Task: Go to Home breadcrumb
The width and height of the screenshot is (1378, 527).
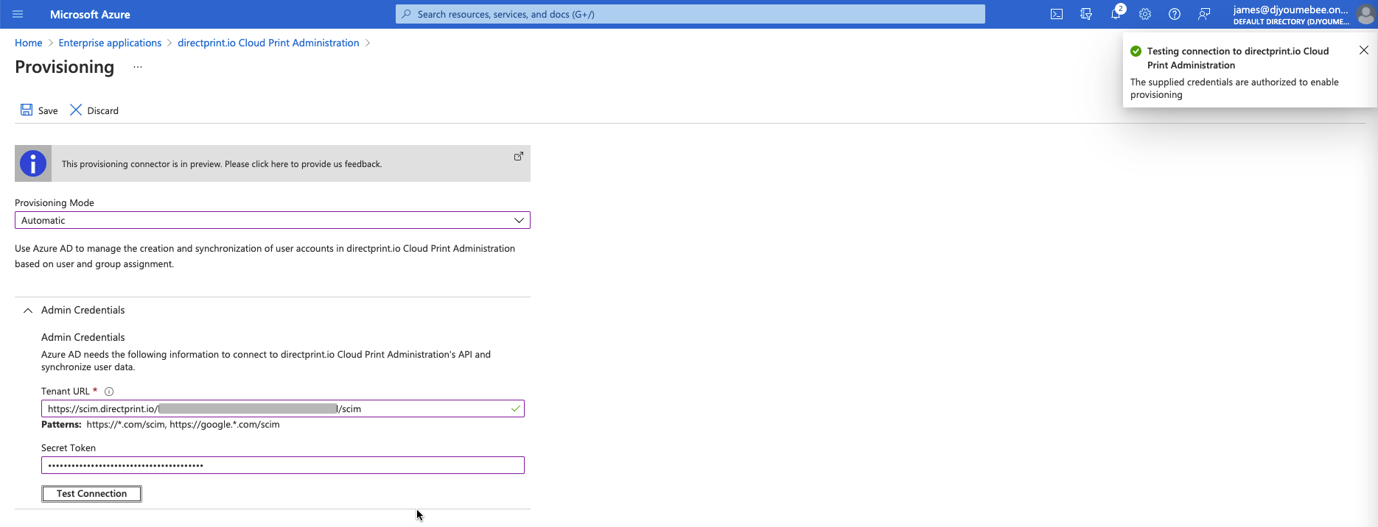Action: pos(28,43)
